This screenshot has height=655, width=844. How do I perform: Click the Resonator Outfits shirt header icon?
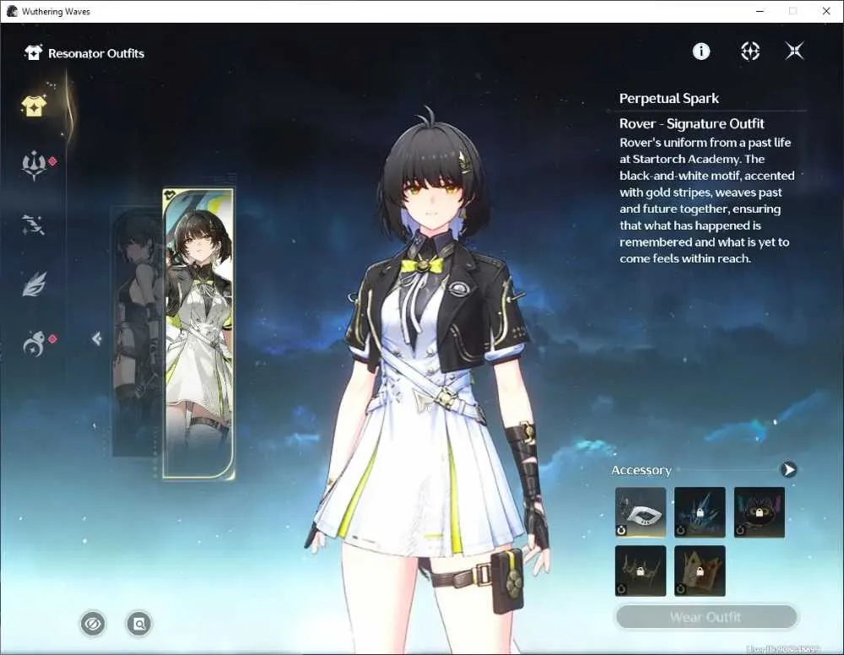(34, 52)
